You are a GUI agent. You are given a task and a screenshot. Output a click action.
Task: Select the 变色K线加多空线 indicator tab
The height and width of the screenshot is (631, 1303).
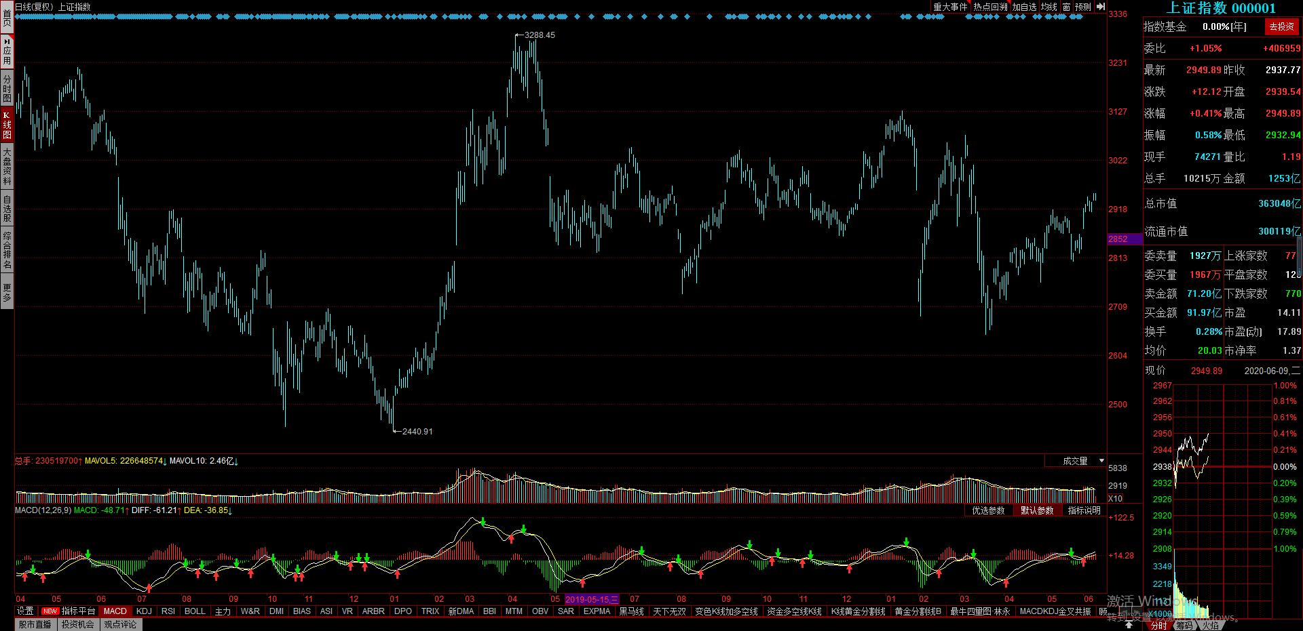tap(726, 611)
